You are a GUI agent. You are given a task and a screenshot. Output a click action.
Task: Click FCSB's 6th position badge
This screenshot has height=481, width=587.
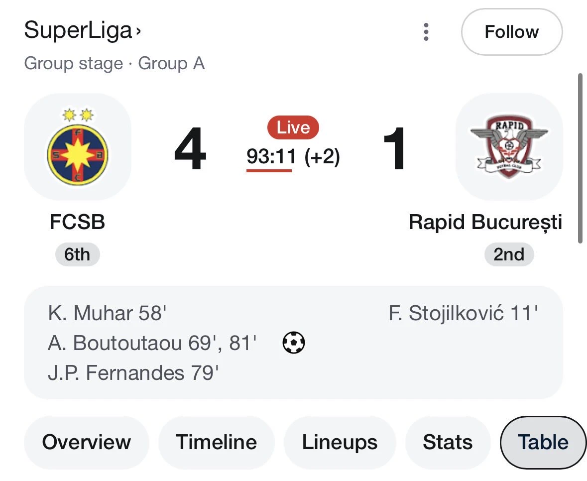(x=78, y=254)
